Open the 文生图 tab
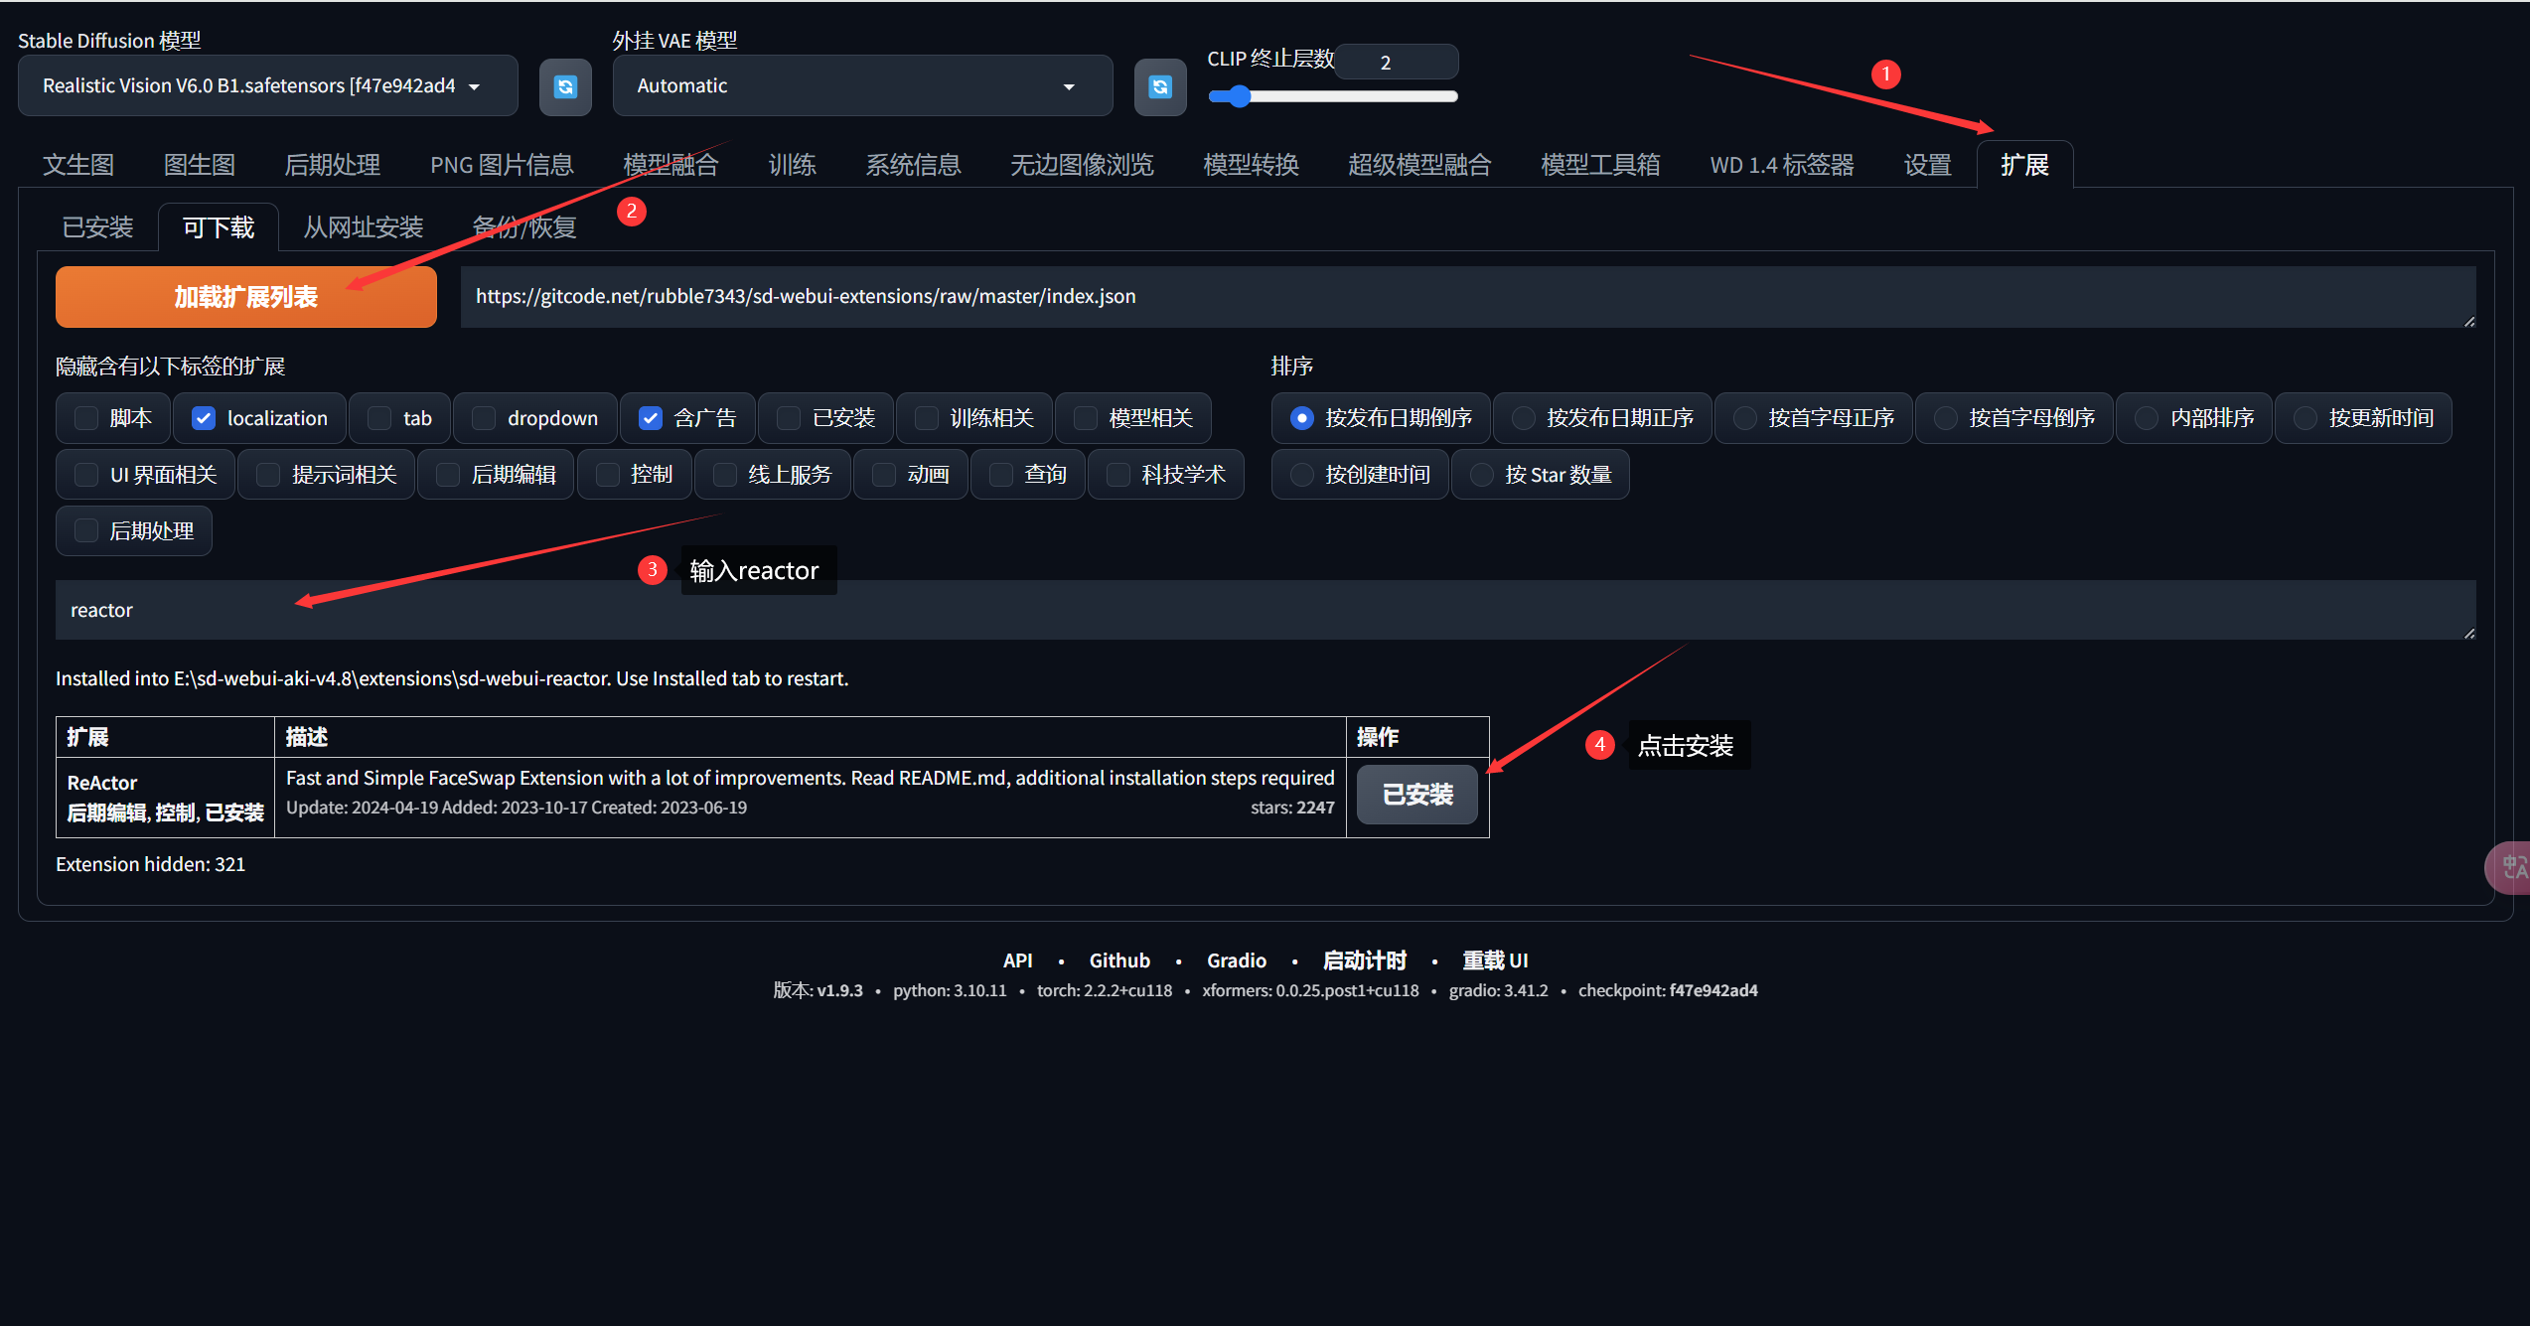 coord(78,165)
